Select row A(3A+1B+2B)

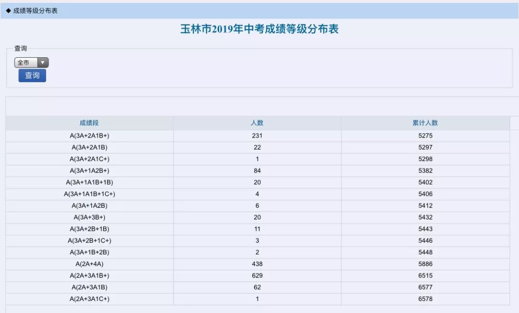258,252
